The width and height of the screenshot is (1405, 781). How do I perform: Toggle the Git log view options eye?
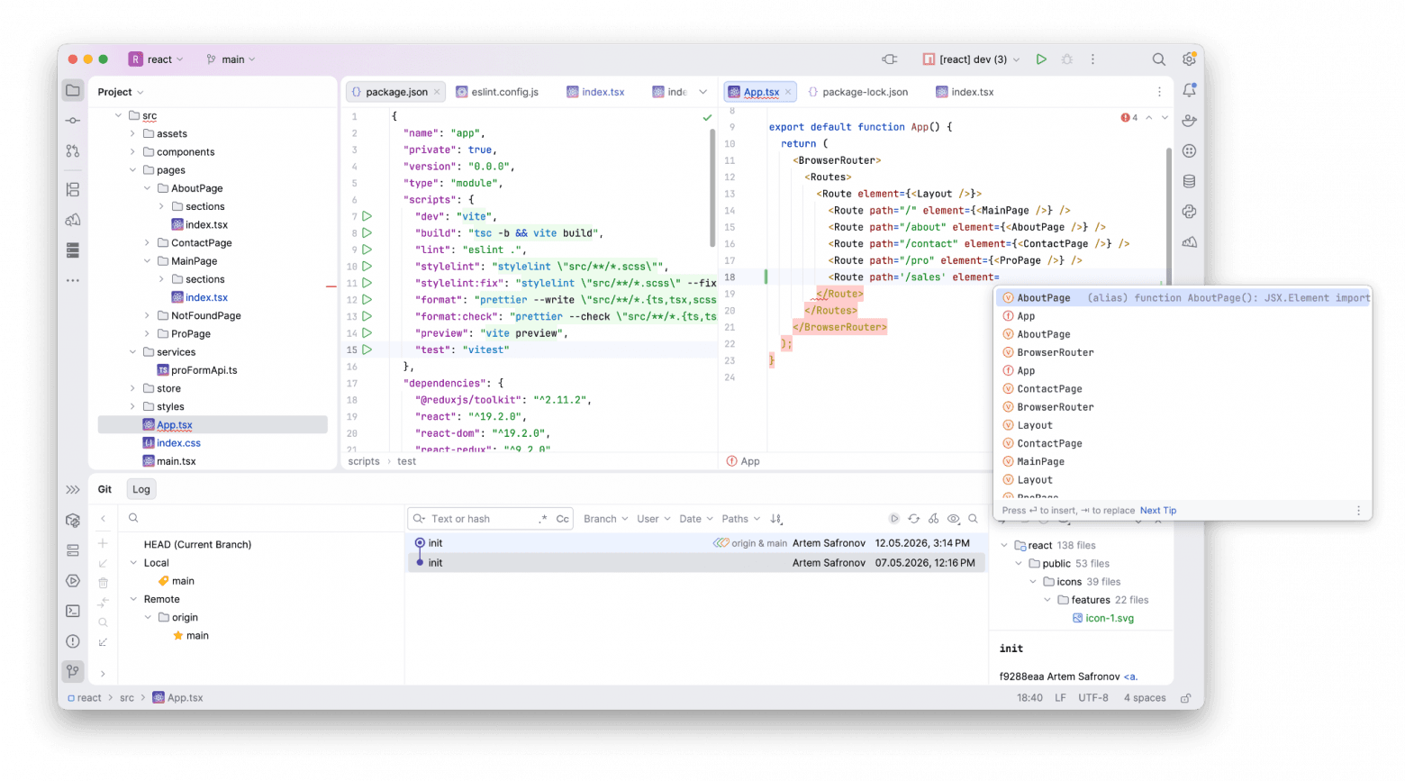point(954,519)
